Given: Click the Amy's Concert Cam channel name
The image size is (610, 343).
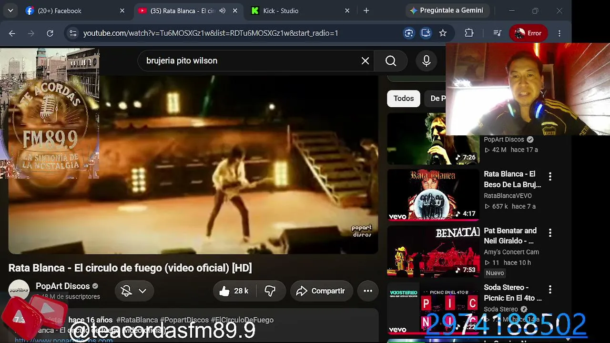Looking at the screenshot, I should 511,252.
